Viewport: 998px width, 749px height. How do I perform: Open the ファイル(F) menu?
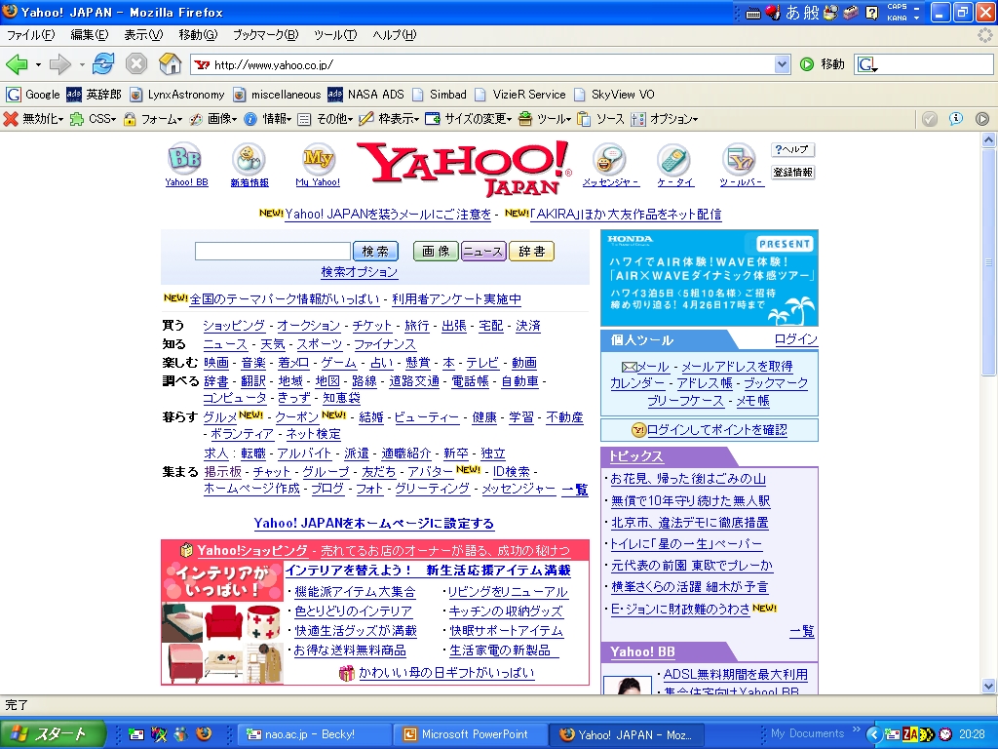pos(30,34)
